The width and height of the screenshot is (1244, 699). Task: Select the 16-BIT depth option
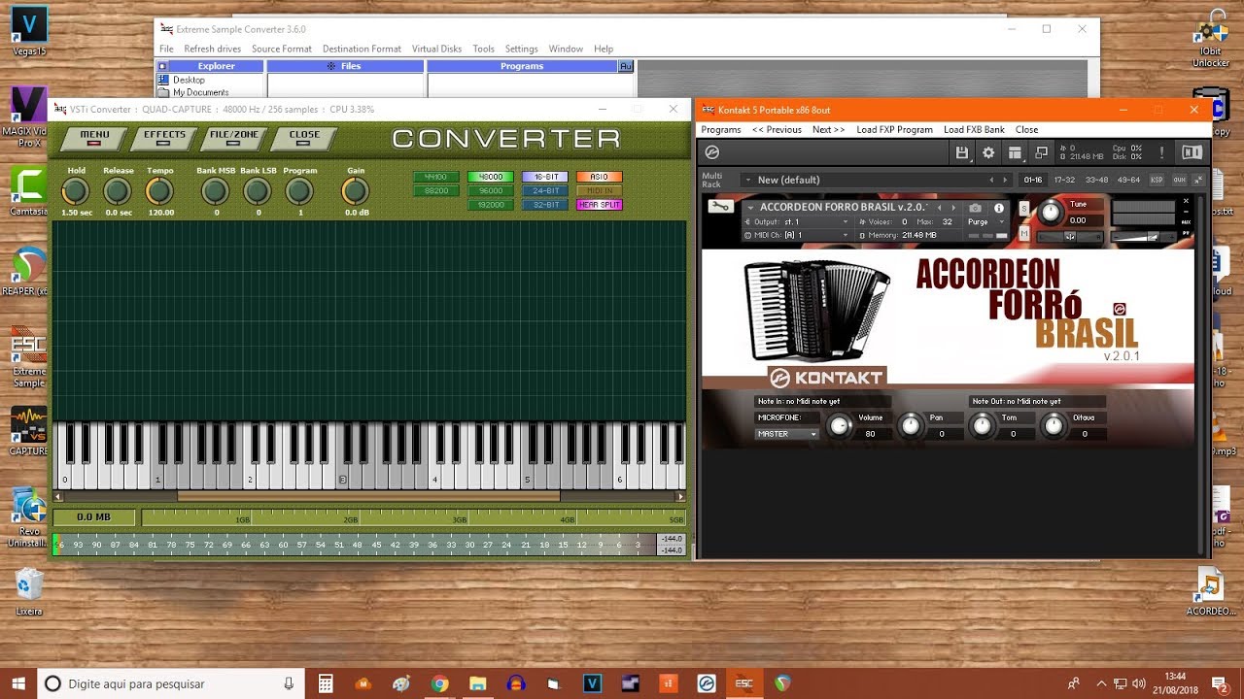click(x=544, y=177)
